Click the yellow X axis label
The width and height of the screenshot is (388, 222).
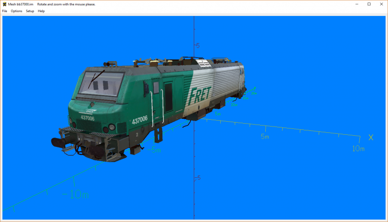click(371, 138)
